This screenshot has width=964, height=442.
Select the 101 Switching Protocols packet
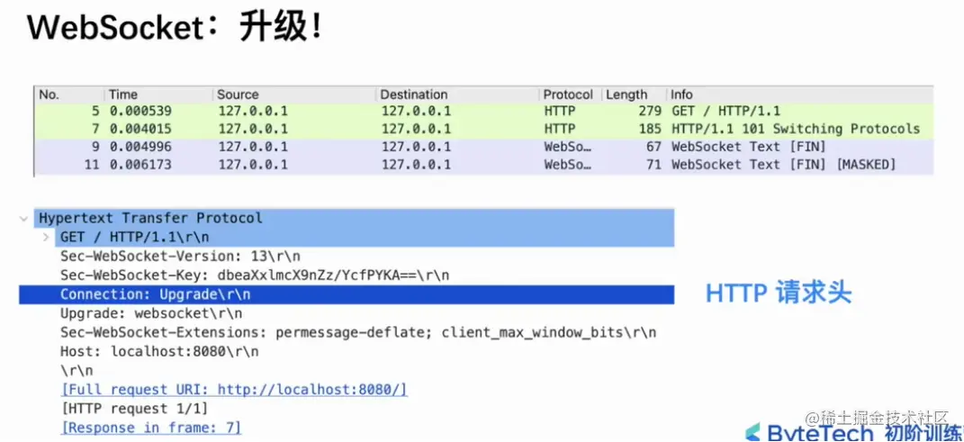point(483,129)
